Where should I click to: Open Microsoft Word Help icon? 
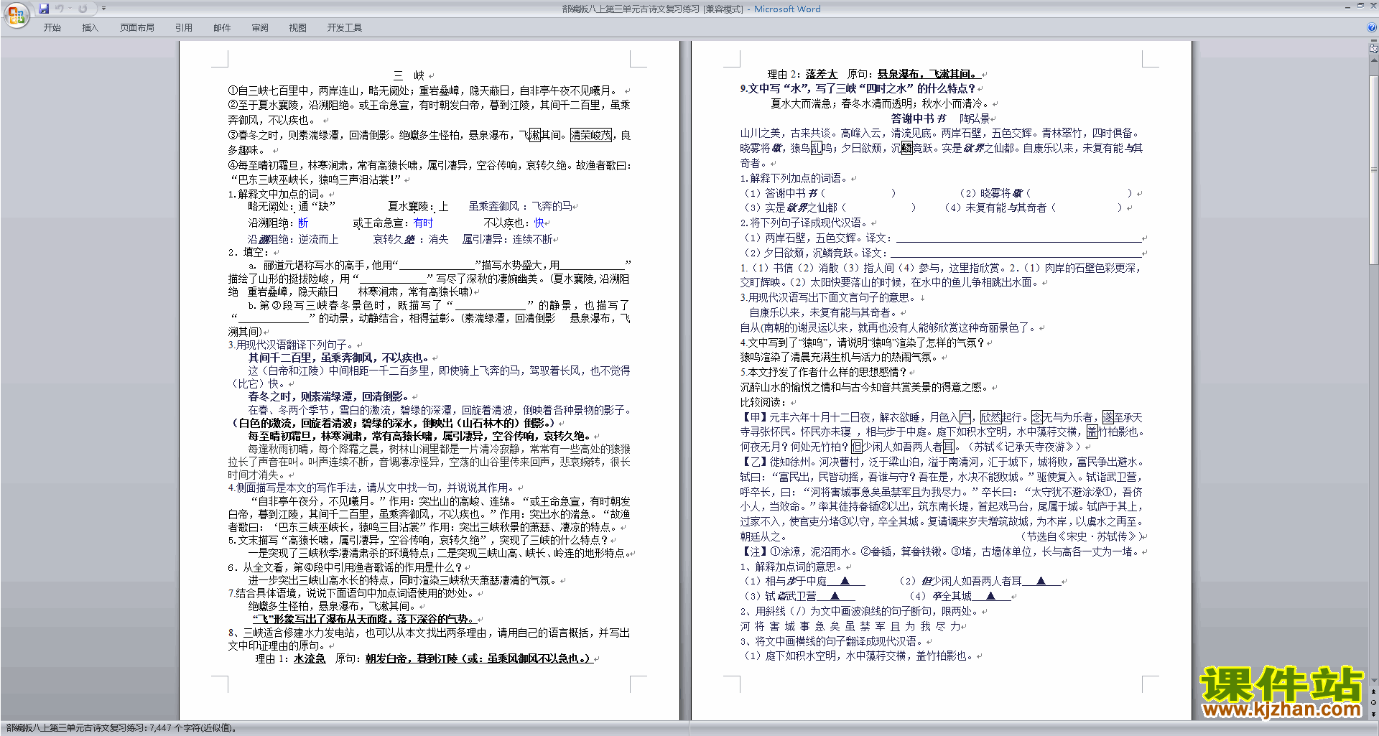pyautogui.click(x=1372, y=27)
